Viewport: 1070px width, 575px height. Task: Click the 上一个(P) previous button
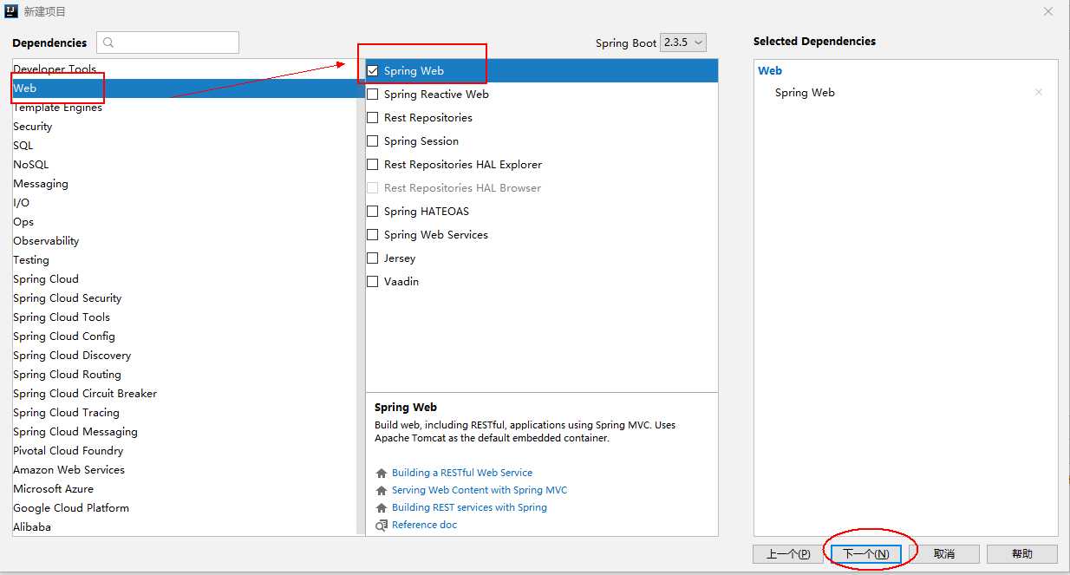click(788, 554)
